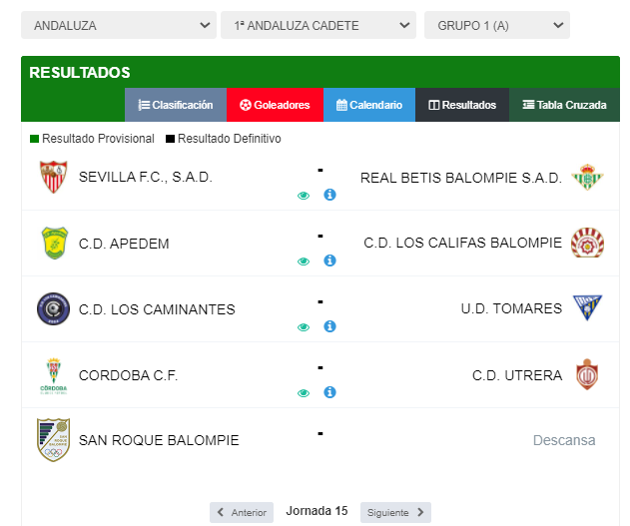Click the Real Betis Balompie crest
The image size is (630, 526).
click(x=587, y=177)
